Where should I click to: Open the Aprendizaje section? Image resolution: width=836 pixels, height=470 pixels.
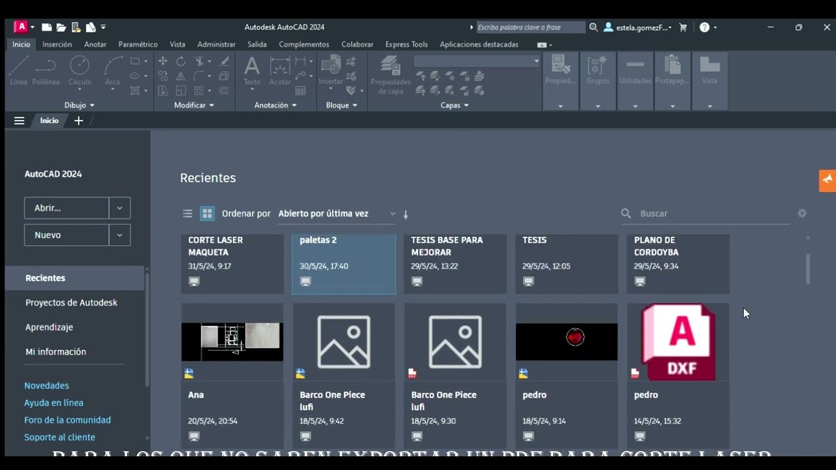49,327
